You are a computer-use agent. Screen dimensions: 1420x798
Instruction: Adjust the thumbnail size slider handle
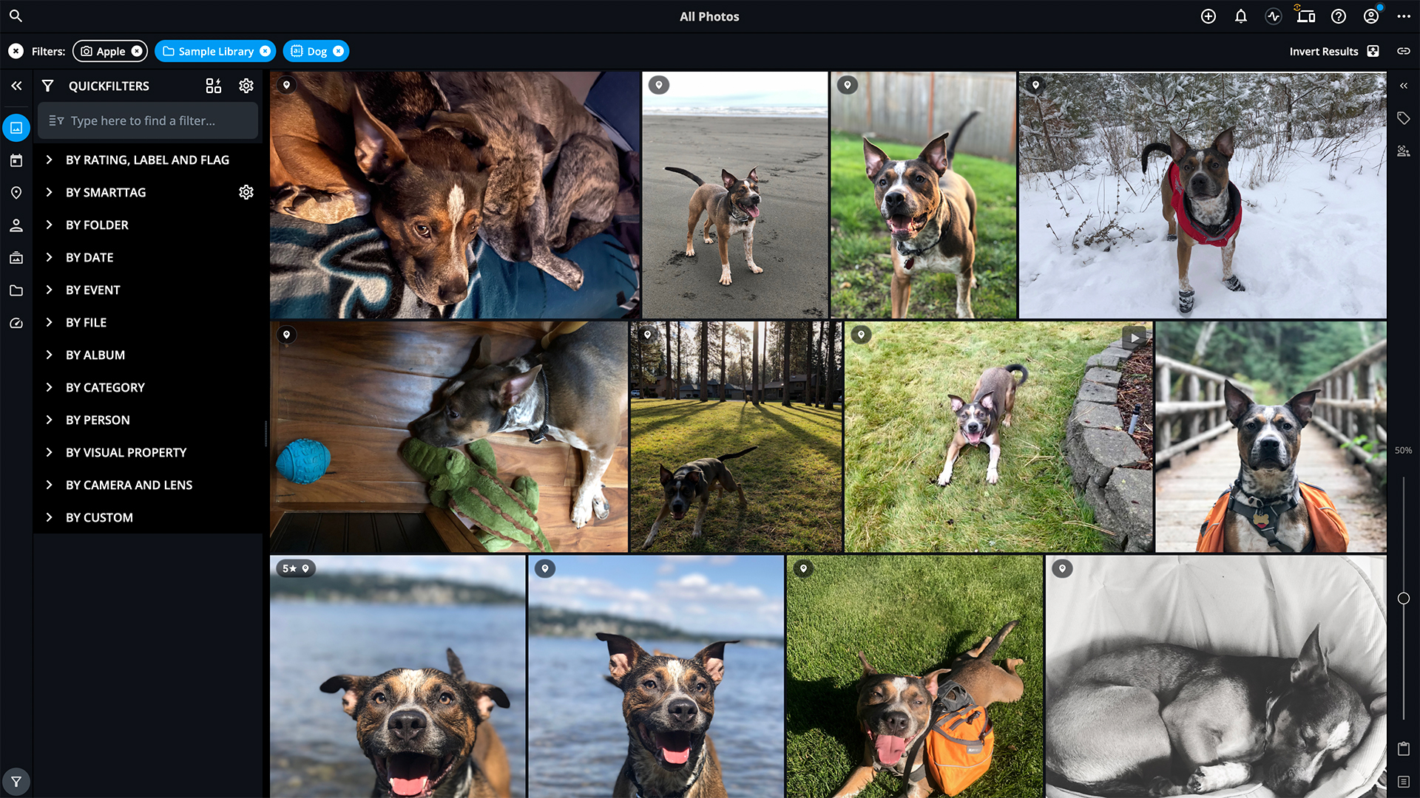click(x=1404, y=598)
